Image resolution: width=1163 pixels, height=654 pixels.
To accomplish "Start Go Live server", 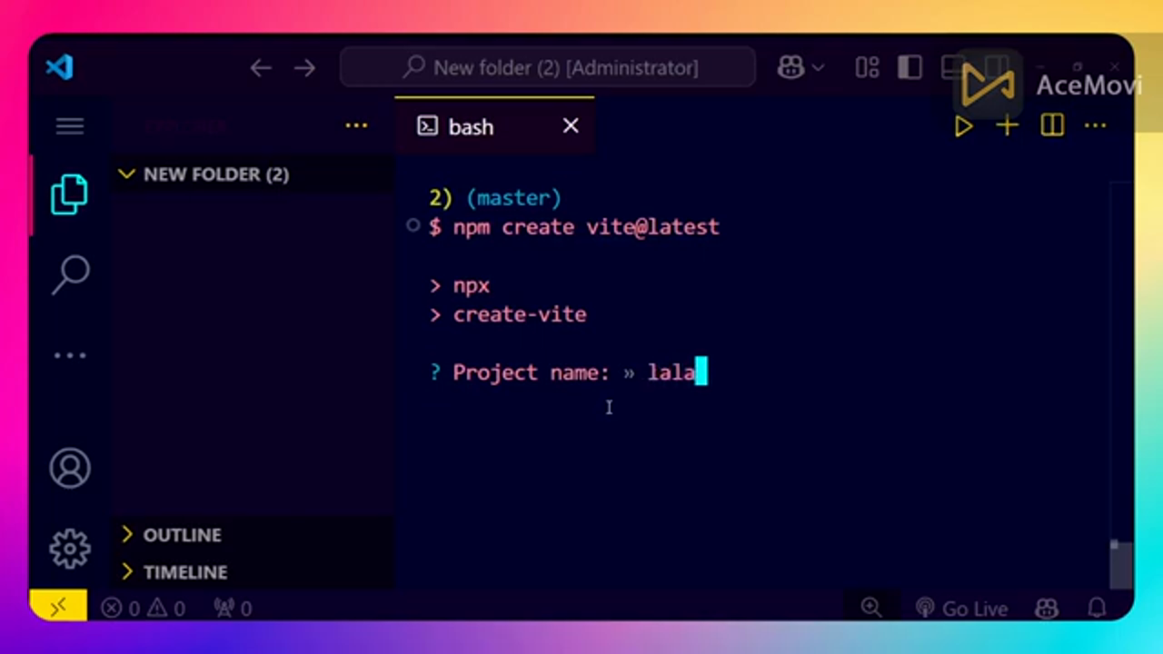I will coord(962,609).
